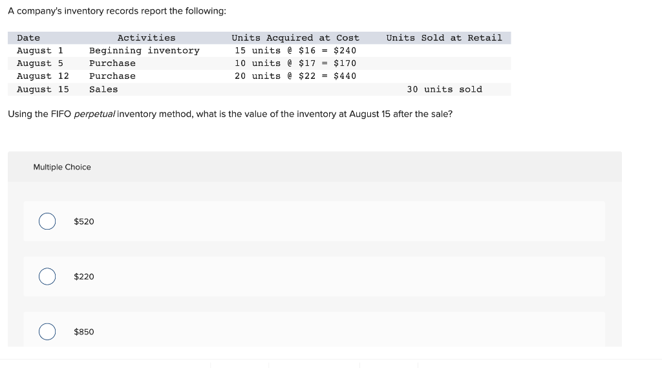Click the '30 units sold' cell
Screen dimensions: 662x368
pyautogui.click(x=445, y=89)
